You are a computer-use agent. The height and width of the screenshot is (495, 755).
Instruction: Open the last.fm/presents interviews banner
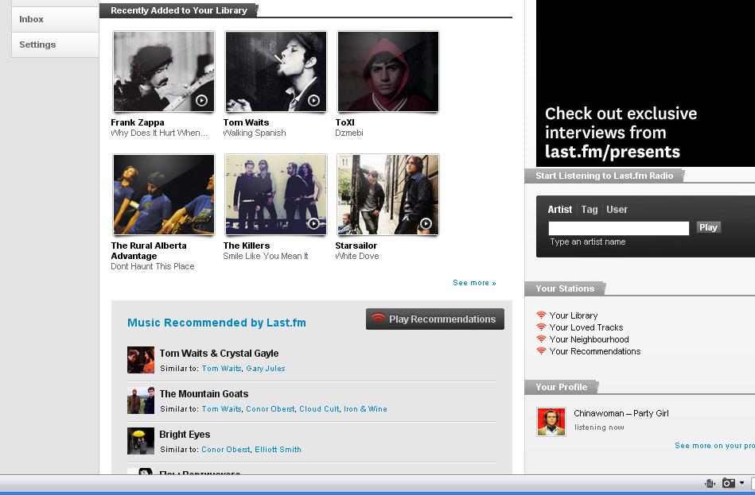pyautogui.click(x=645, y=83)
